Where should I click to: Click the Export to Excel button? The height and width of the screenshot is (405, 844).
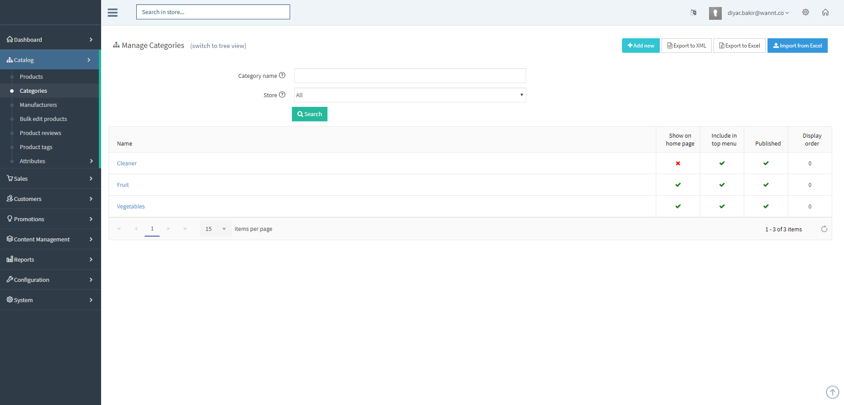pyautogui.click(x=739, y=46)
